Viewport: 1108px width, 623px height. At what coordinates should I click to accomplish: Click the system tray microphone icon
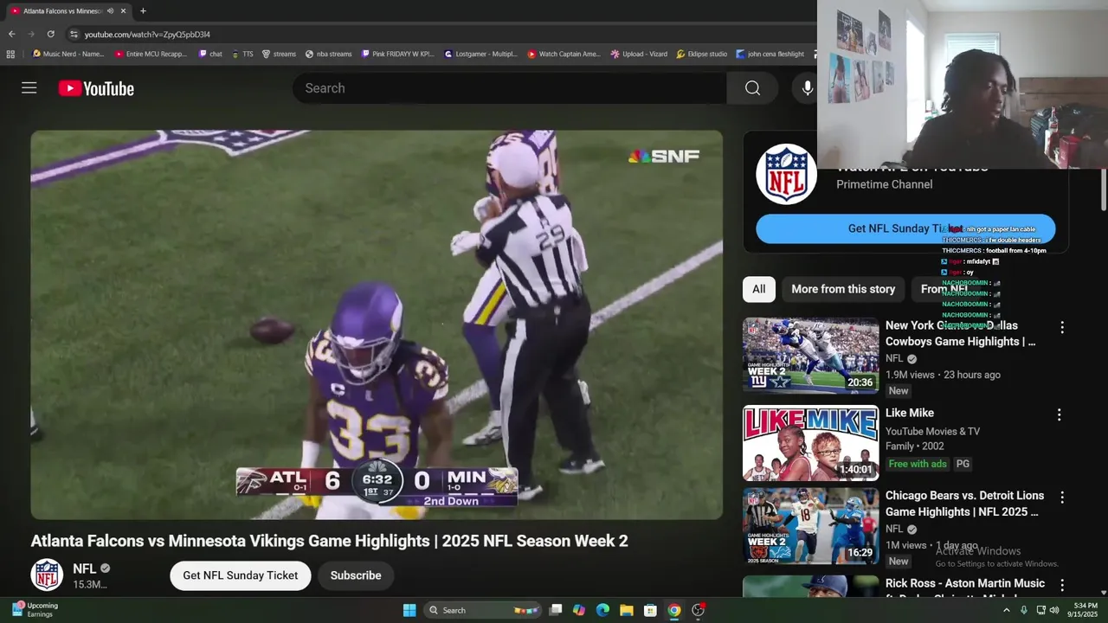(x=1024, y=610)
